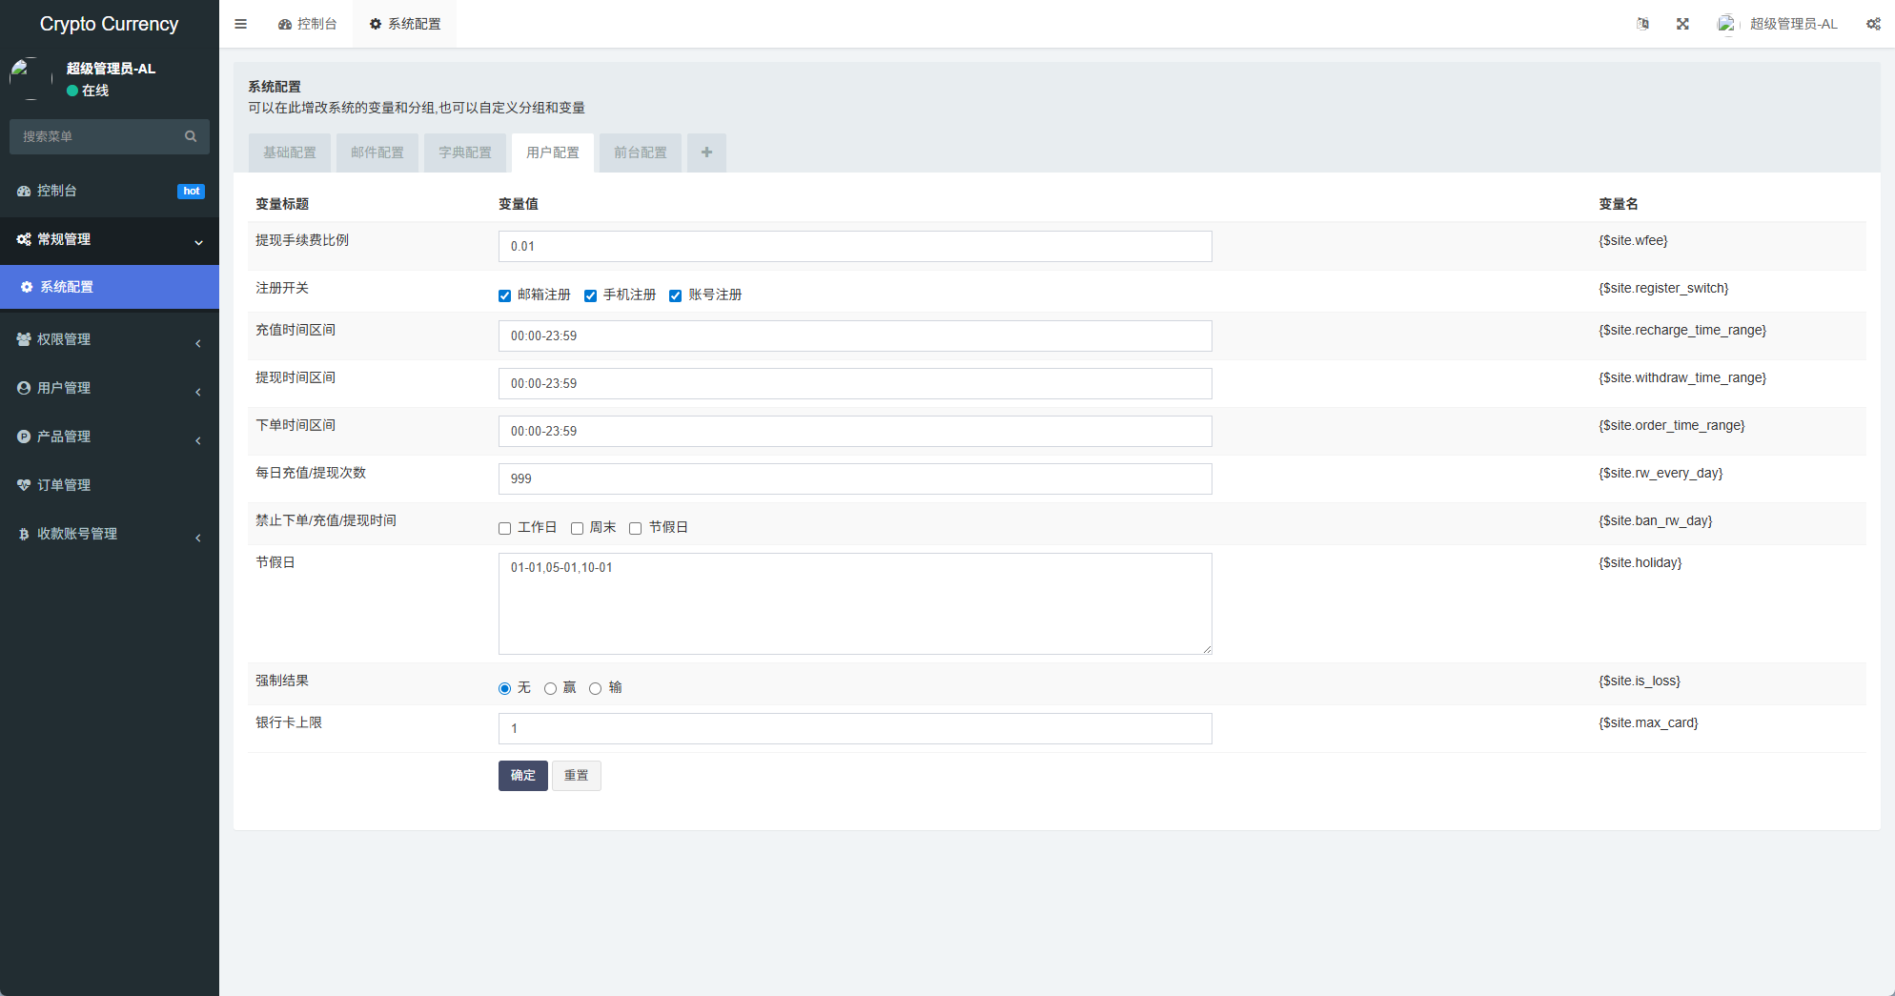Viewport: 1895px width, 996px height.
Task: Collapse the 常规管理 sidebar menu
Action: (64, 239)
